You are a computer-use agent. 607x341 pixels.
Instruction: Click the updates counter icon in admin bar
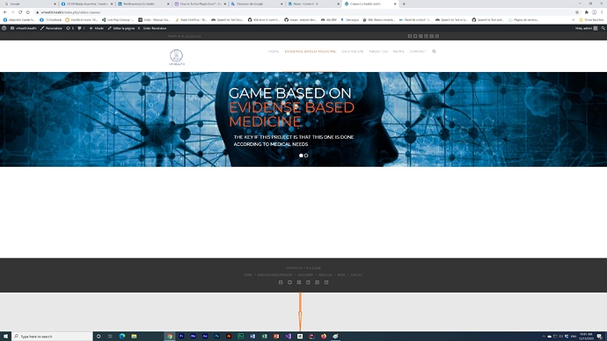(69, 28)
